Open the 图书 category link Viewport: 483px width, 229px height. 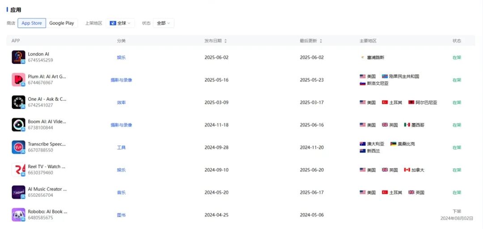[121, 215]
